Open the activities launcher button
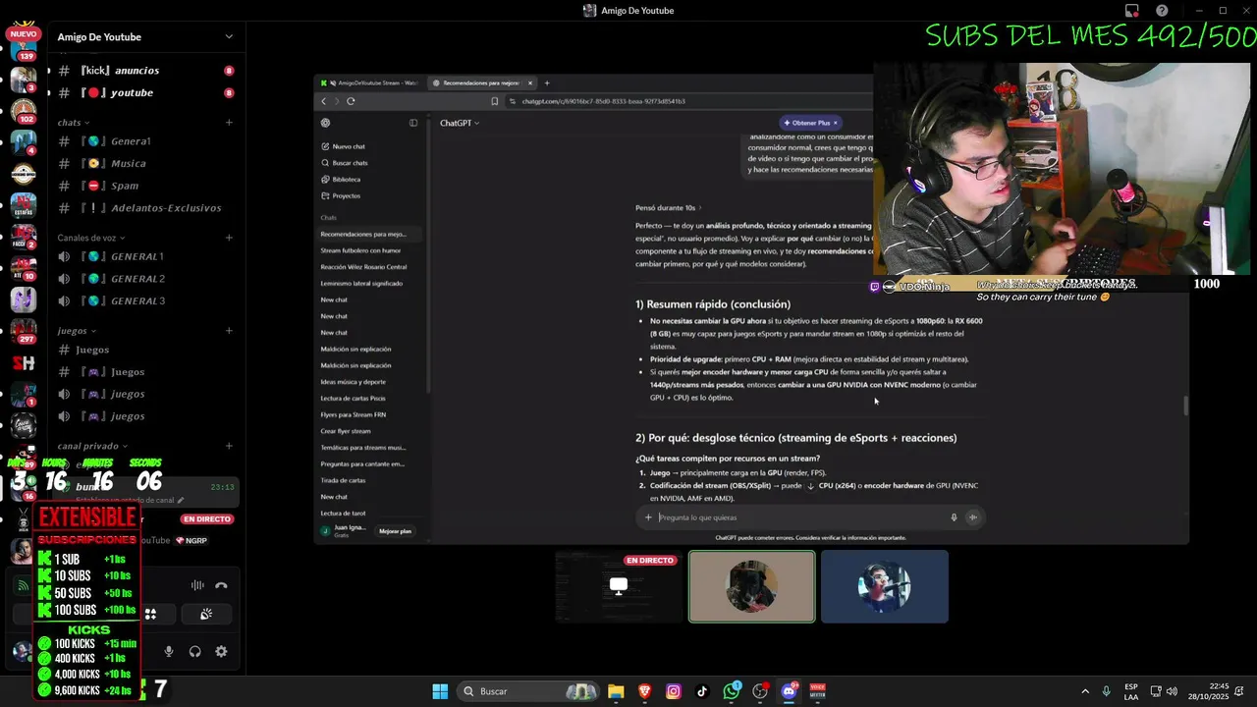 pyautogui.click(x=151, y=615)
